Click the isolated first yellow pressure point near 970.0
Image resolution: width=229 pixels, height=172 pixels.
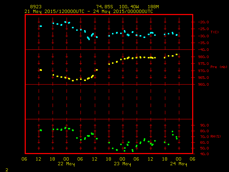[x=41, y=70]
